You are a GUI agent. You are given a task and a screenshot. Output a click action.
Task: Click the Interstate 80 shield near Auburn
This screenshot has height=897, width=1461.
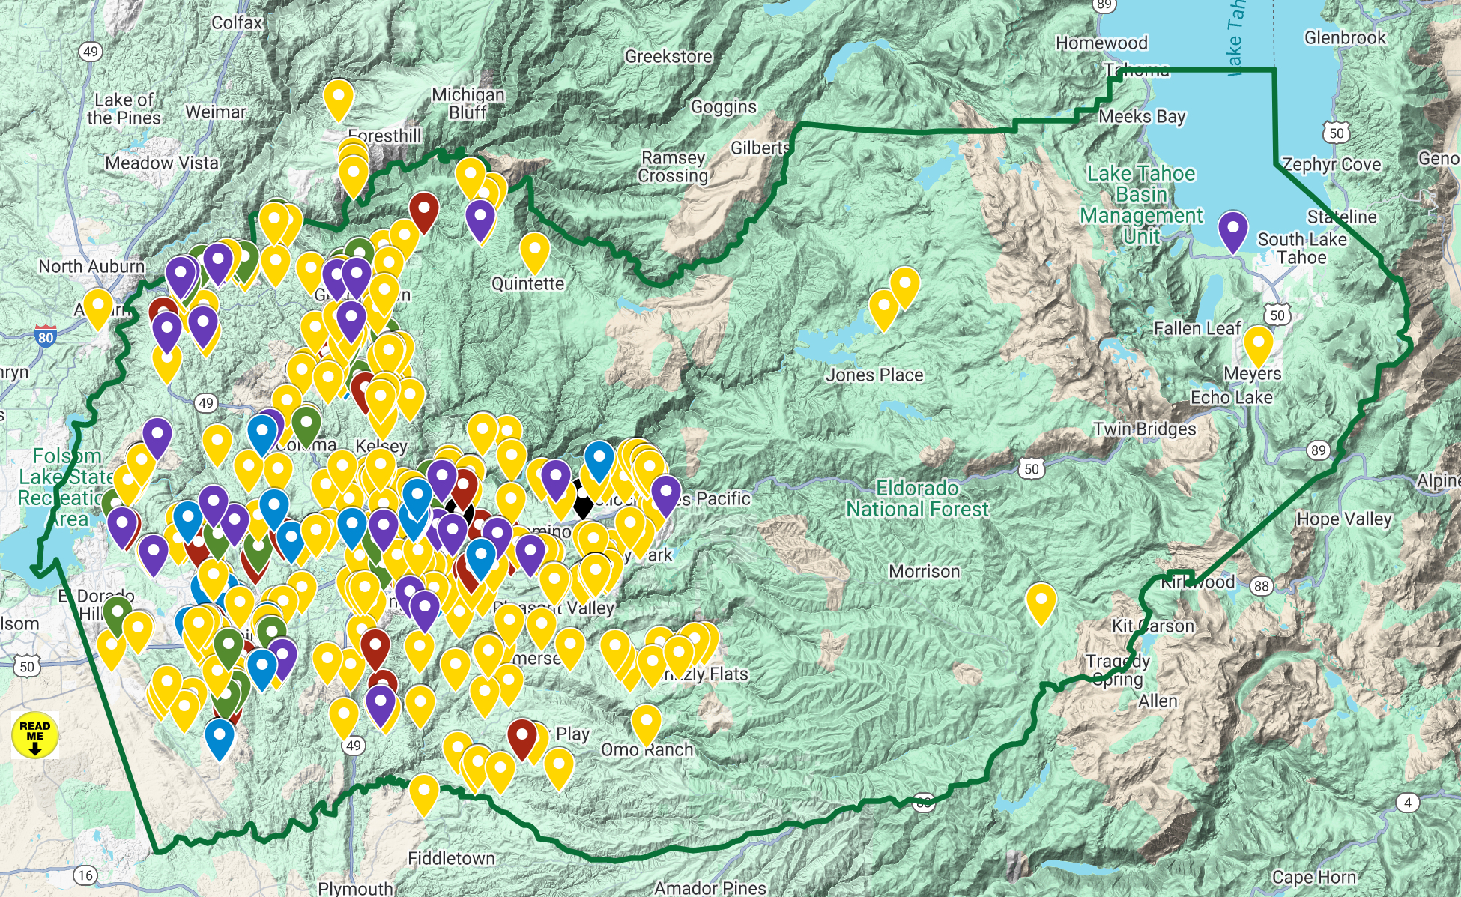pyautogui.click(x=46, y=337)
